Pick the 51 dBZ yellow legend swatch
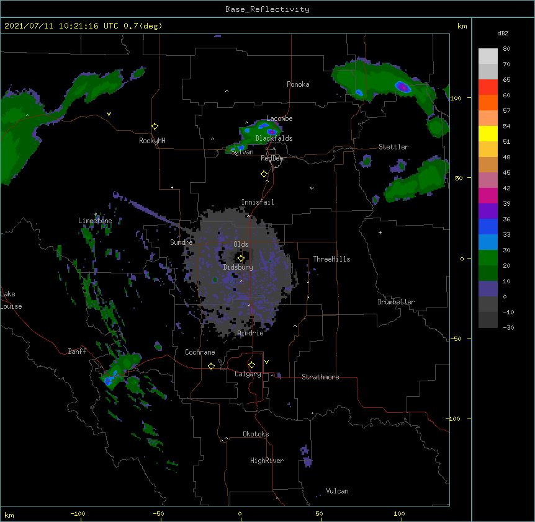 pyautogui.click(x=488, y=133)
